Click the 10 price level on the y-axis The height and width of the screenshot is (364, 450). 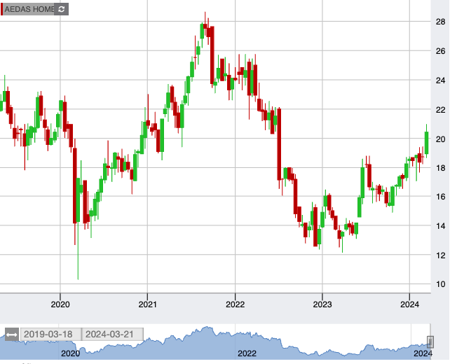440,284
